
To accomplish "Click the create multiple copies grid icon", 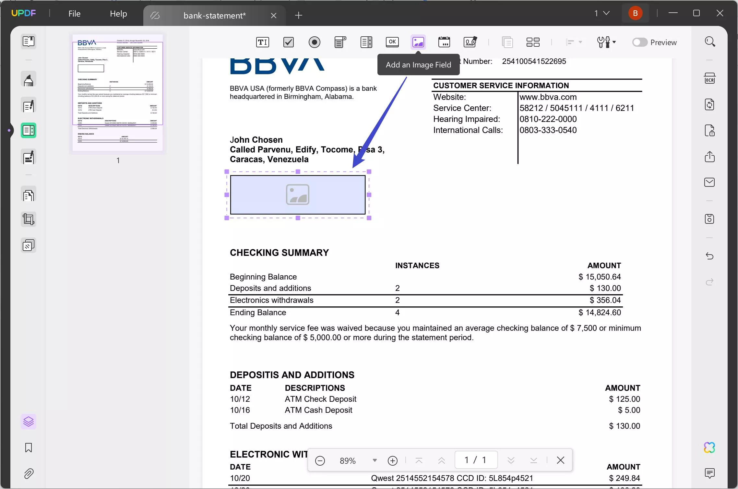I will click(533, 42).
